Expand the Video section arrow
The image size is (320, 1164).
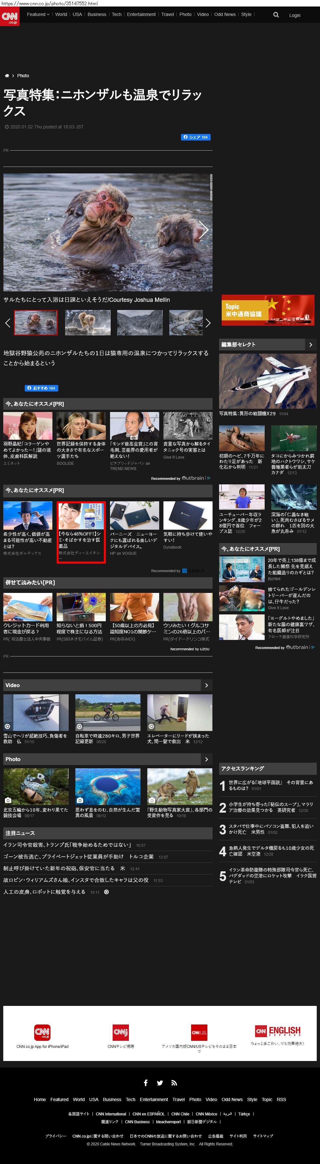(x=206, y=685)
